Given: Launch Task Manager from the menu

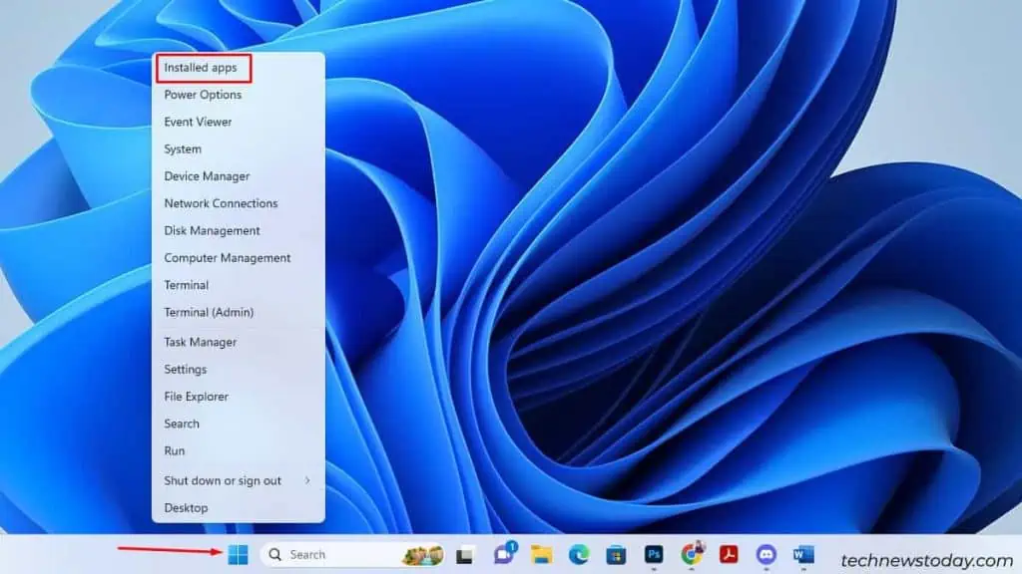Looking at the screenshot, I should tap(201, 342).
